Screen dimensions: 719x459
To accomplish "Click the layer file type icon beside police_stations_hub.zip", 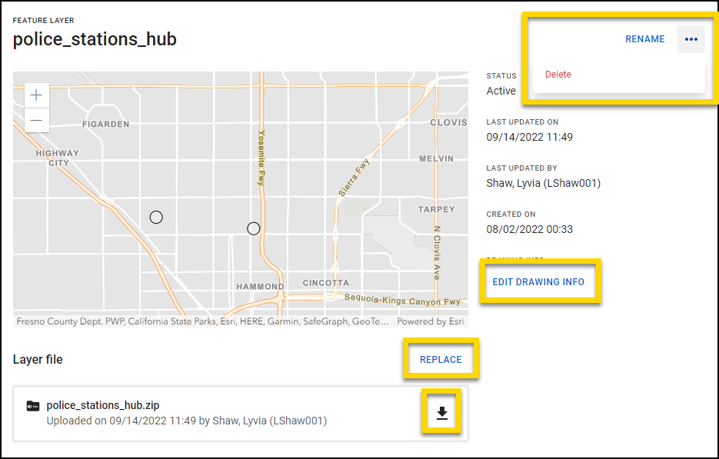I will [x=34, y=405].
